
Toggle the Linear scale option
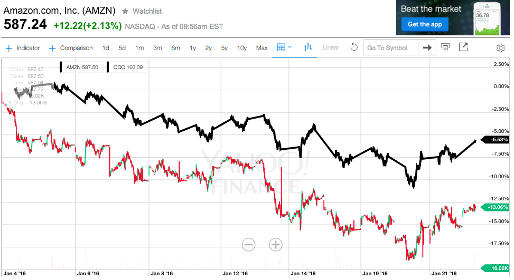331,47
